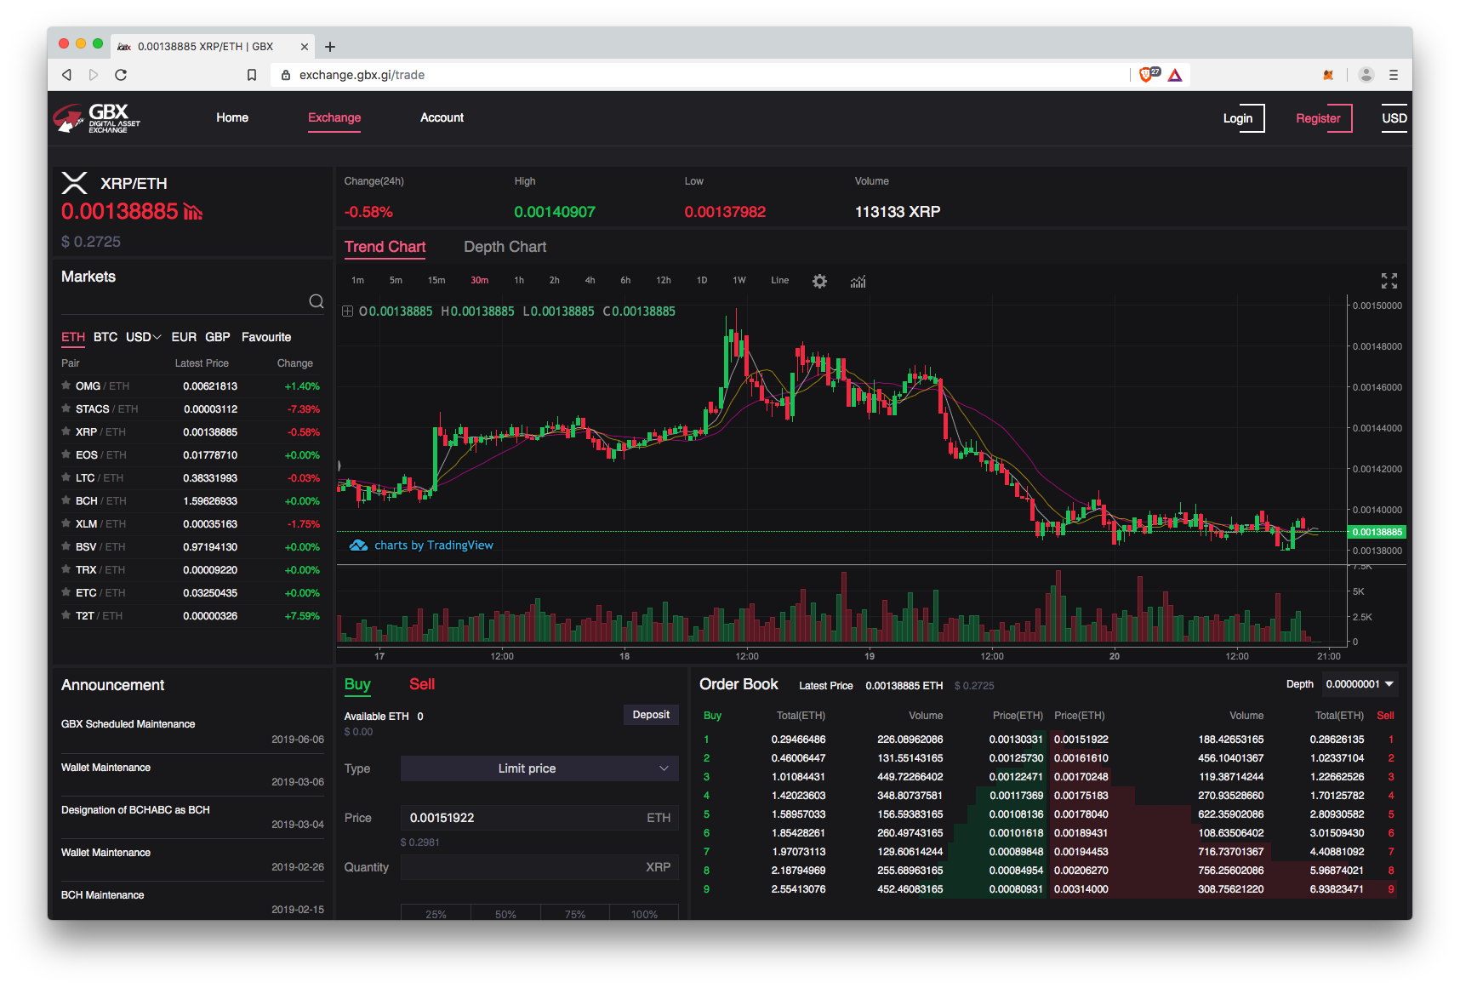Reload the page
The width and height of the screenshot is (1460, 988).
[x=121, y=75]
